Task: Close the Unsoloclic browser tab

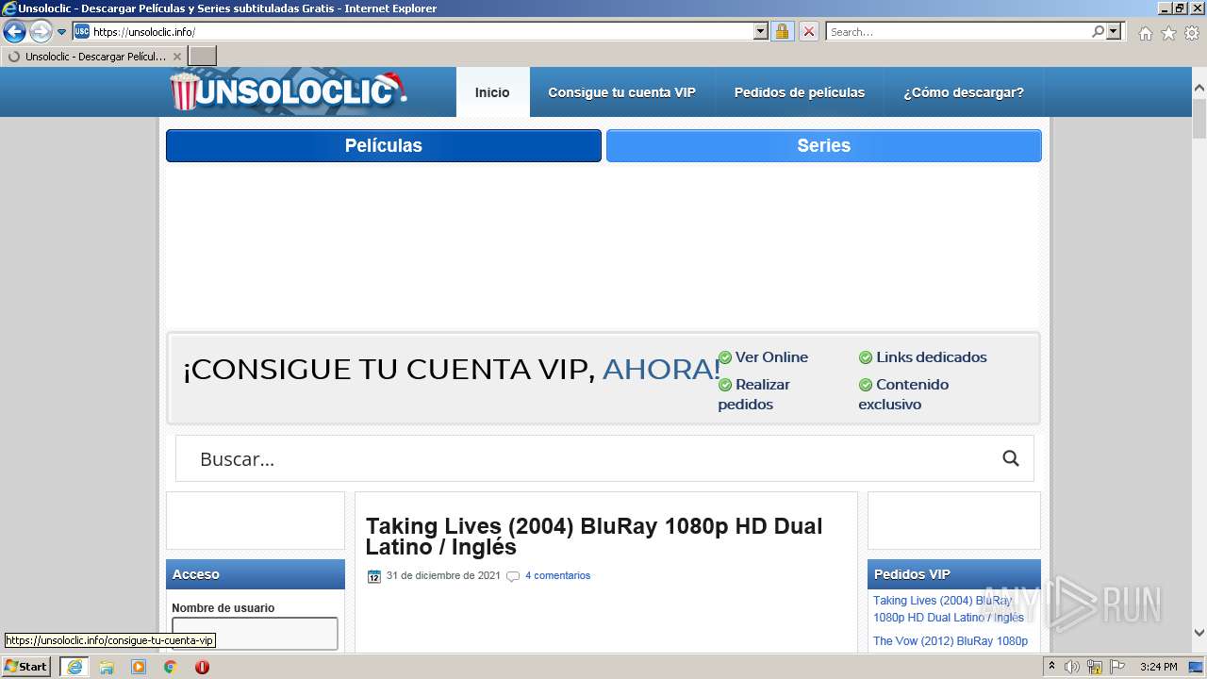Action: [176, 57]
